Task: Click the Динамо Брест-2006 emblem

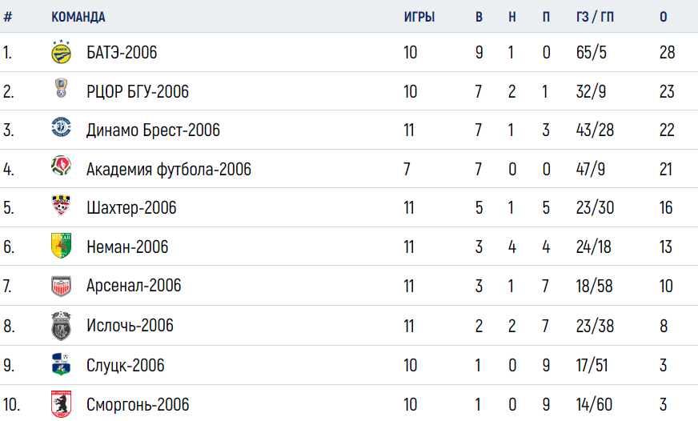Action: tap(61, 126)
